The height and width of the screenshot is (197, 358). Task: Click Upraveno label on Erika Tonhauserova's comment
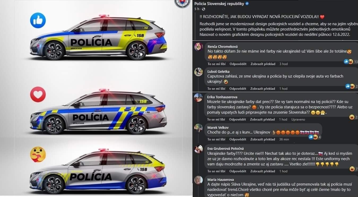coord(298,119)
